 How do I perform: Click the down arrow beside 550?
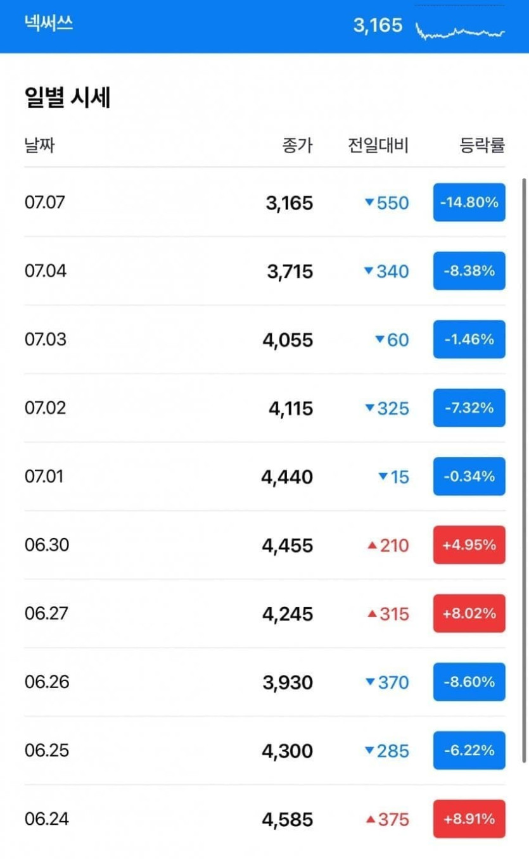[x=369, y=203]
